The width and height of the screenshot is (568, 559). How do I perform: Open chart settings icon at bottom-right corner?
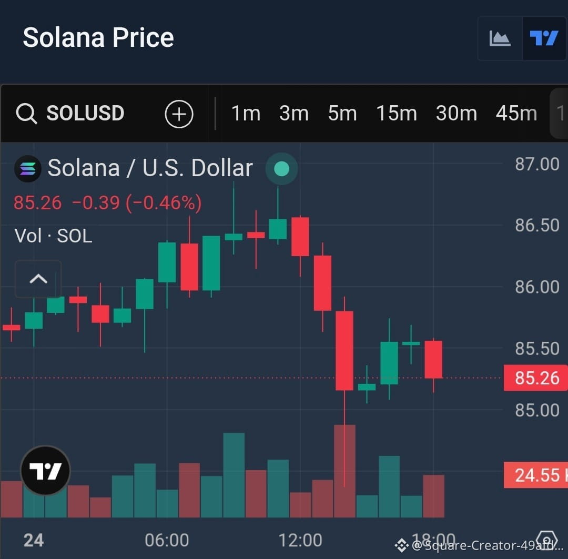pyautogui.click(x=546, y=540)
